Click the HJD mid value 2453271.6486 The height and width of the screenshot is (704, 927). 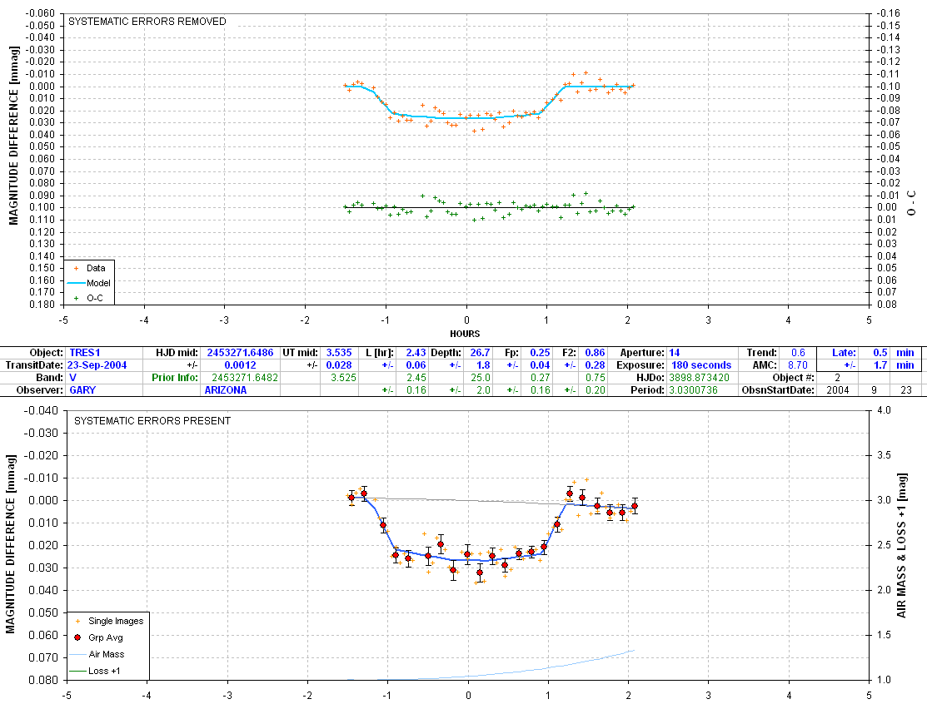240,353
